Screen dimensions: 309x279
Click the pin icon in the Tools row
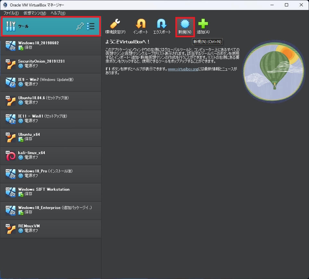pyautogui.click(x=80, y=26)
